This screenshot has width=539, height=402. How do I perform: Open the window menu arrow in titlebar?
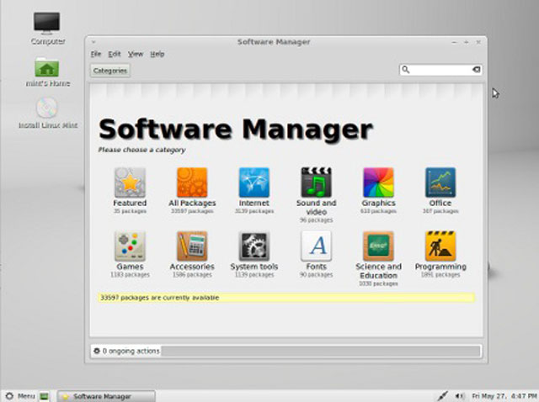93,42
